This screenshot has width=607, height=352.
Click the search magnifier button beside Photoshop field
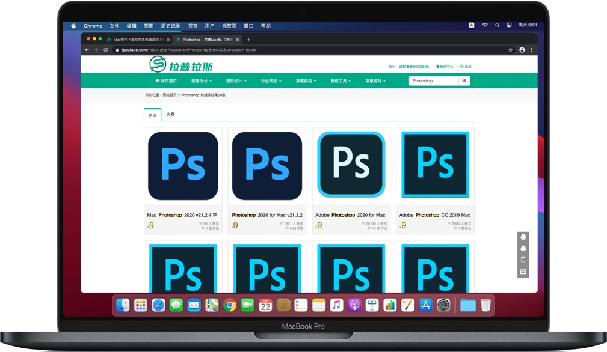[x=464, y=80]
